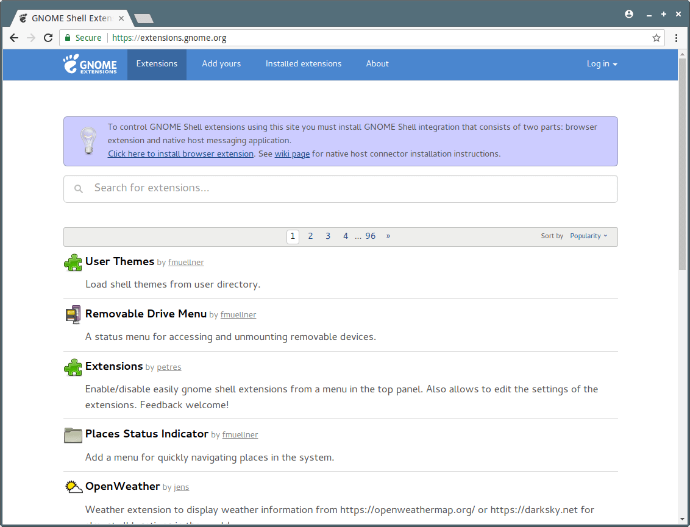Click the scrollbar down arrow
This screenshot has width=690, height=527.
(x=682, y=520)
